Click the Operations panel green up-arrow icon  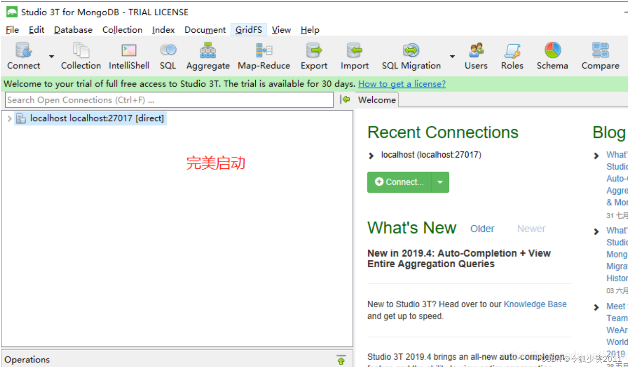[x=341, y=360]
